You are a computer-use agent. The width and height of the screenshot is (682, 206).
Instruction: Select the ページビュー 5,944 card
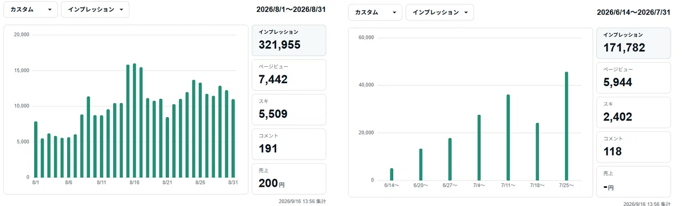tap(634, 78)
